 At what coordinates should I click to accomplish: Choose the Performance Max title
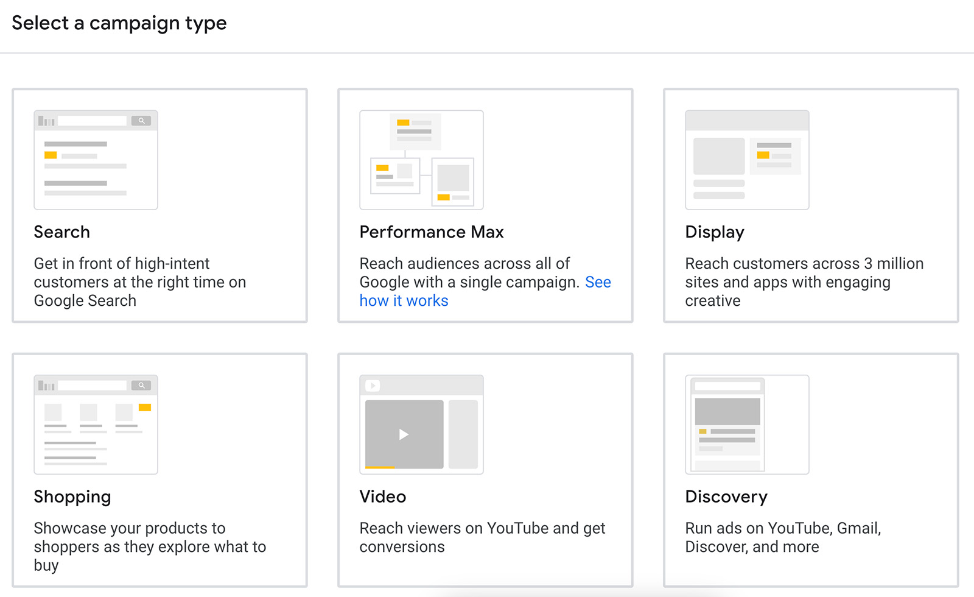click(x=432, y=232)
